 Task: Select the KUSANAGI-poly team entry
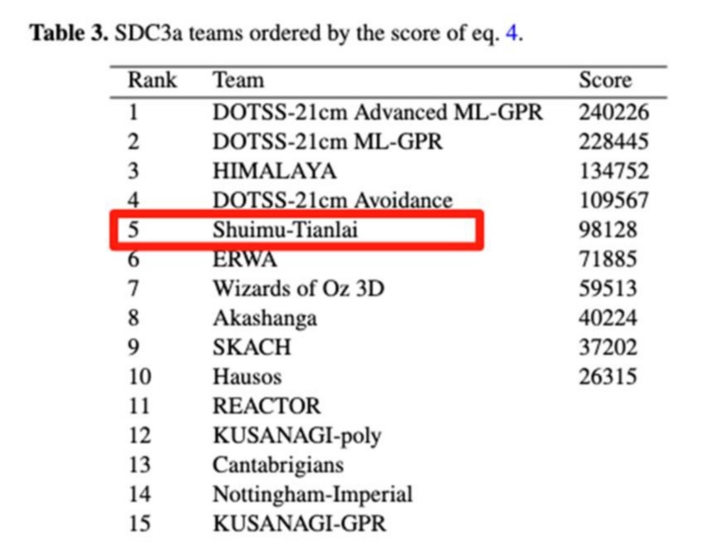pos(297,436)
